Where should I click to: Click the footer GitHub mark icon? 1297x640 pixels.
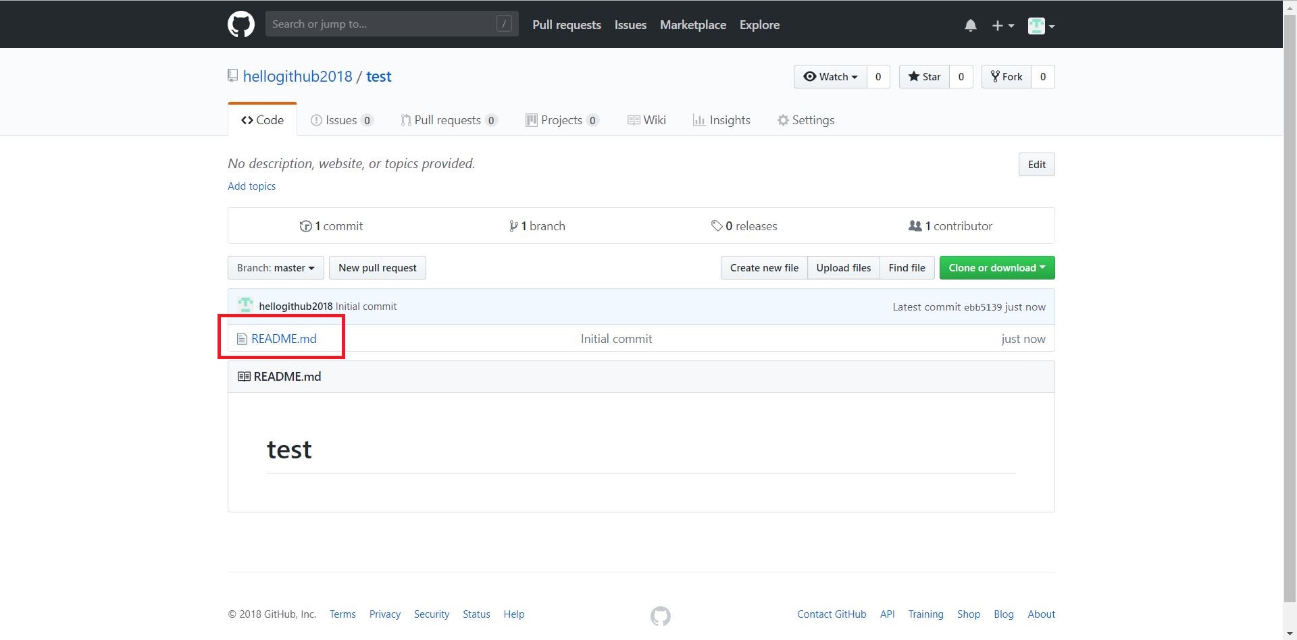coord(661,616)
